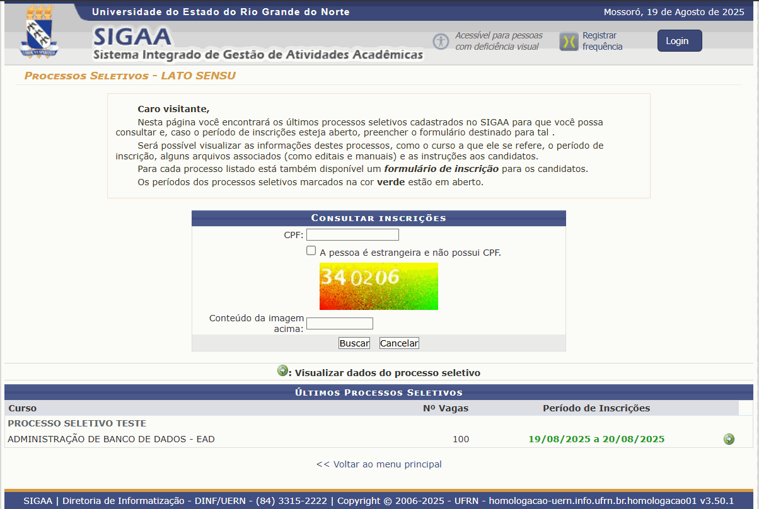Click the captcha image showing 340206

point(378,286)
